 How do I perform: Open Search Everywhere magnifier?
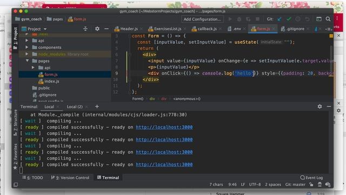point(328,19)
